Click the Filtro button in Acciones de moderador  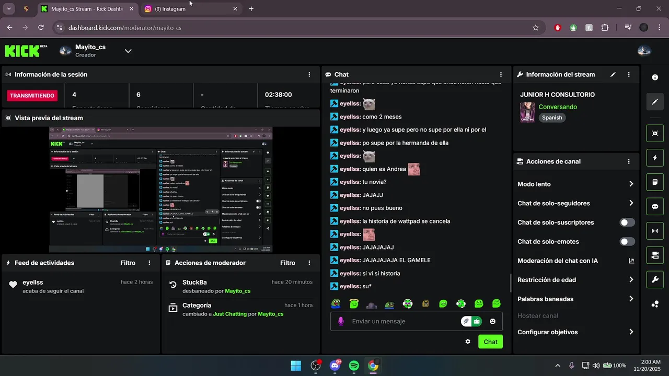(287, 263)
